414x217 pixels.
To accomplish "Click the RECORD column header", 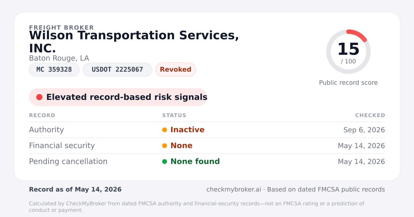I will click(x=42, y=115).
